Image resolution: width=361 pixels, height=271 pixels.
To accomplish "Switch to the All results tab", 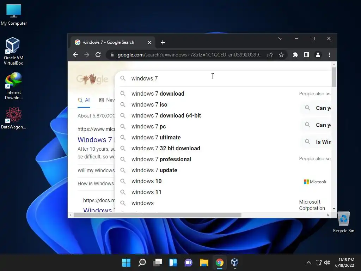I will [84, 100].
